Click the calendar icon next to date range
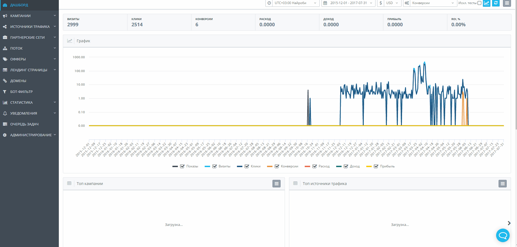Screen dimensions: 517x247 pyautogui.click(x=325, y=3)
